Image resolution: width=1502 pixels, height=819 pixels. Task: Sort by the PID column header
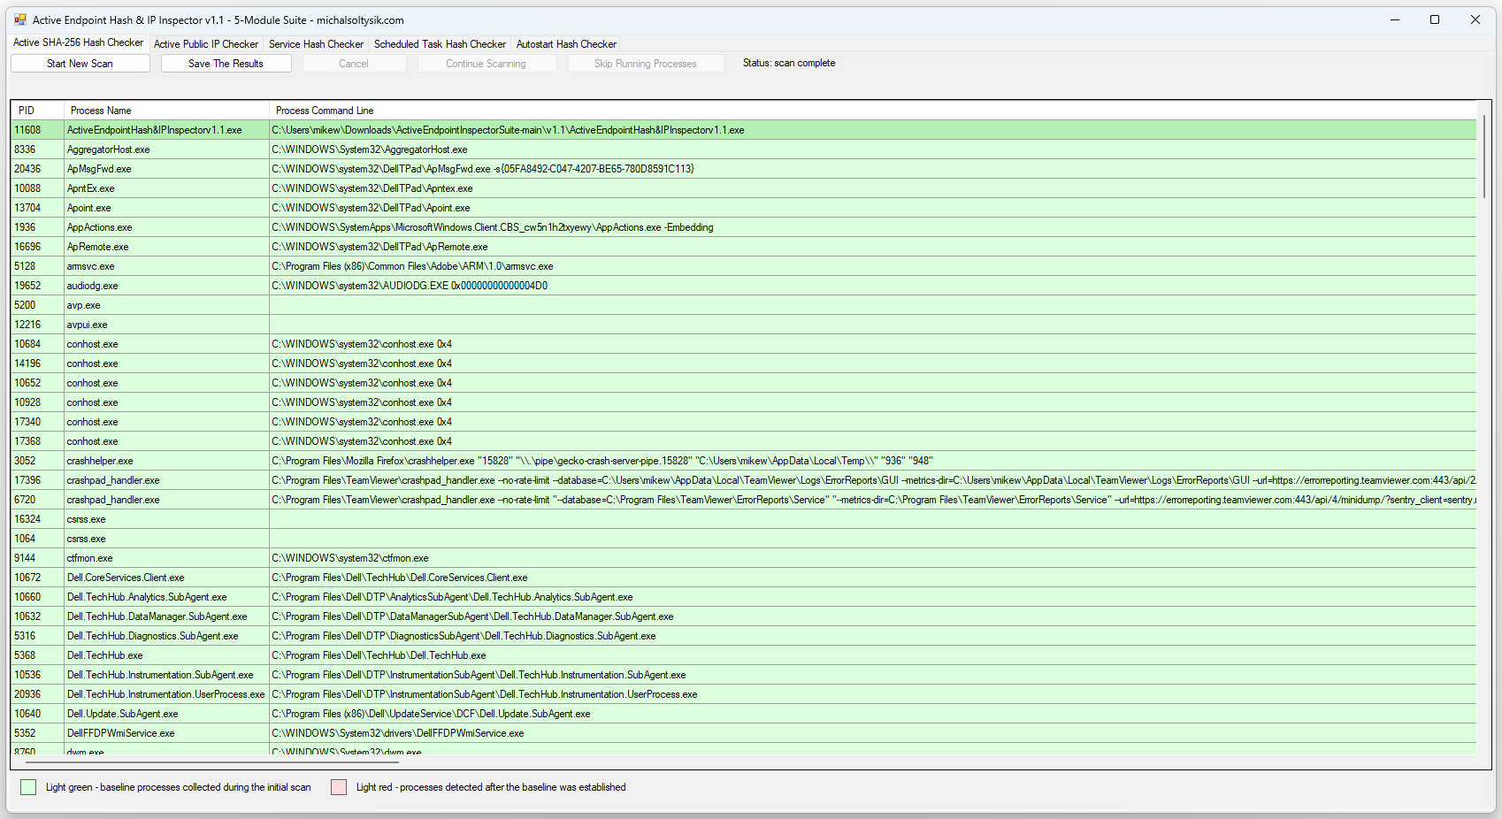[36, 111]
